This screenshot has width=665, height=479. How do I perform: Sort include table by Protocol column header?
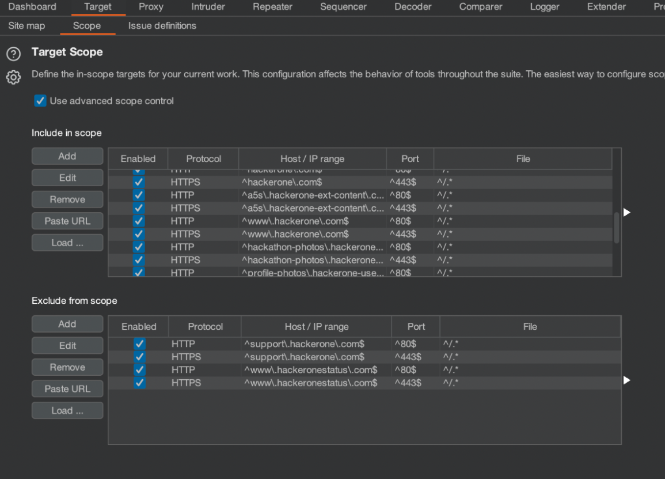click(204, 159)
